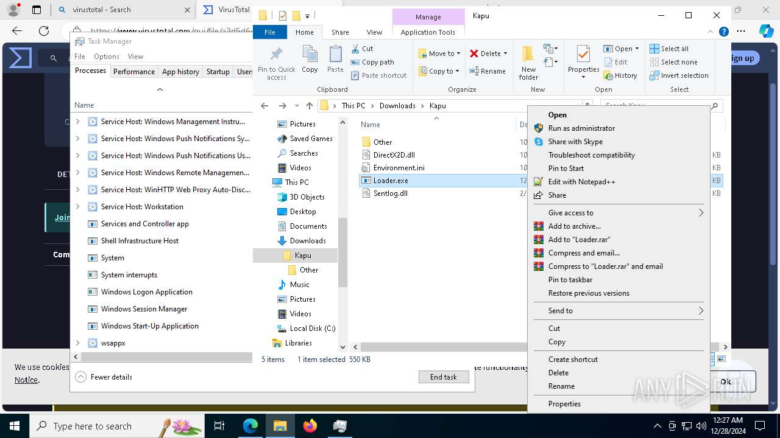The width and height of the screenshot is (780, 438).
Task: Switch to App history tab
Action: [x=180, y=72]
